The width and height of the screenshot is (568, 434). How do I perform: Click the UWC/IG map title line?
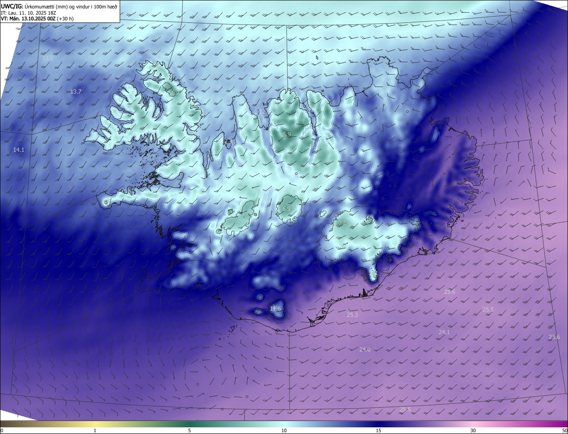coord(59,6)
